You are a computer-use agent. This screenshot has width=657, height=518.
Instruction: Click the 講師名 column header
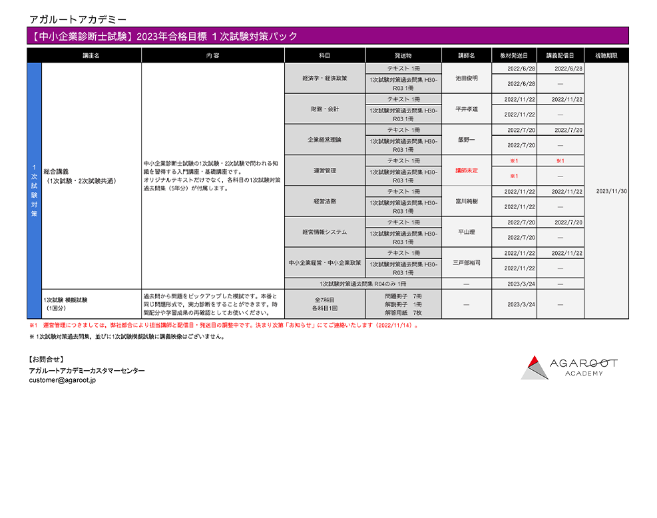pos(466,56)
